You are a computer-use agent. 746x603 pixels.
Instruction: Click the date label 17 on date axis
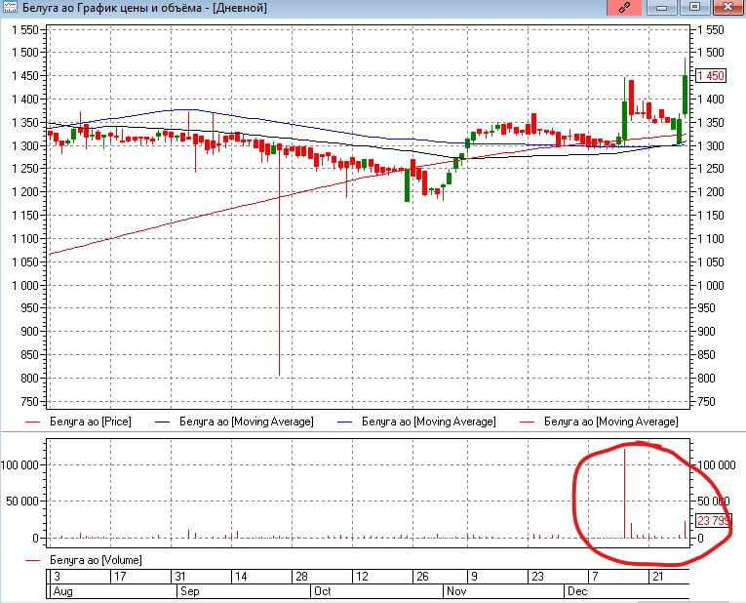120,577
